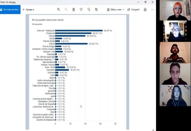
Task: Click the 'Edición' chart label
Action: pyautogui.click(x=52, y=44)
